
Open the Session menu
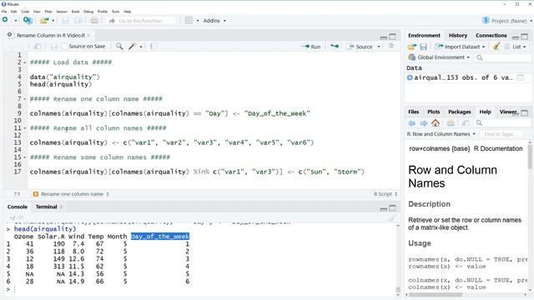[62, 12]
